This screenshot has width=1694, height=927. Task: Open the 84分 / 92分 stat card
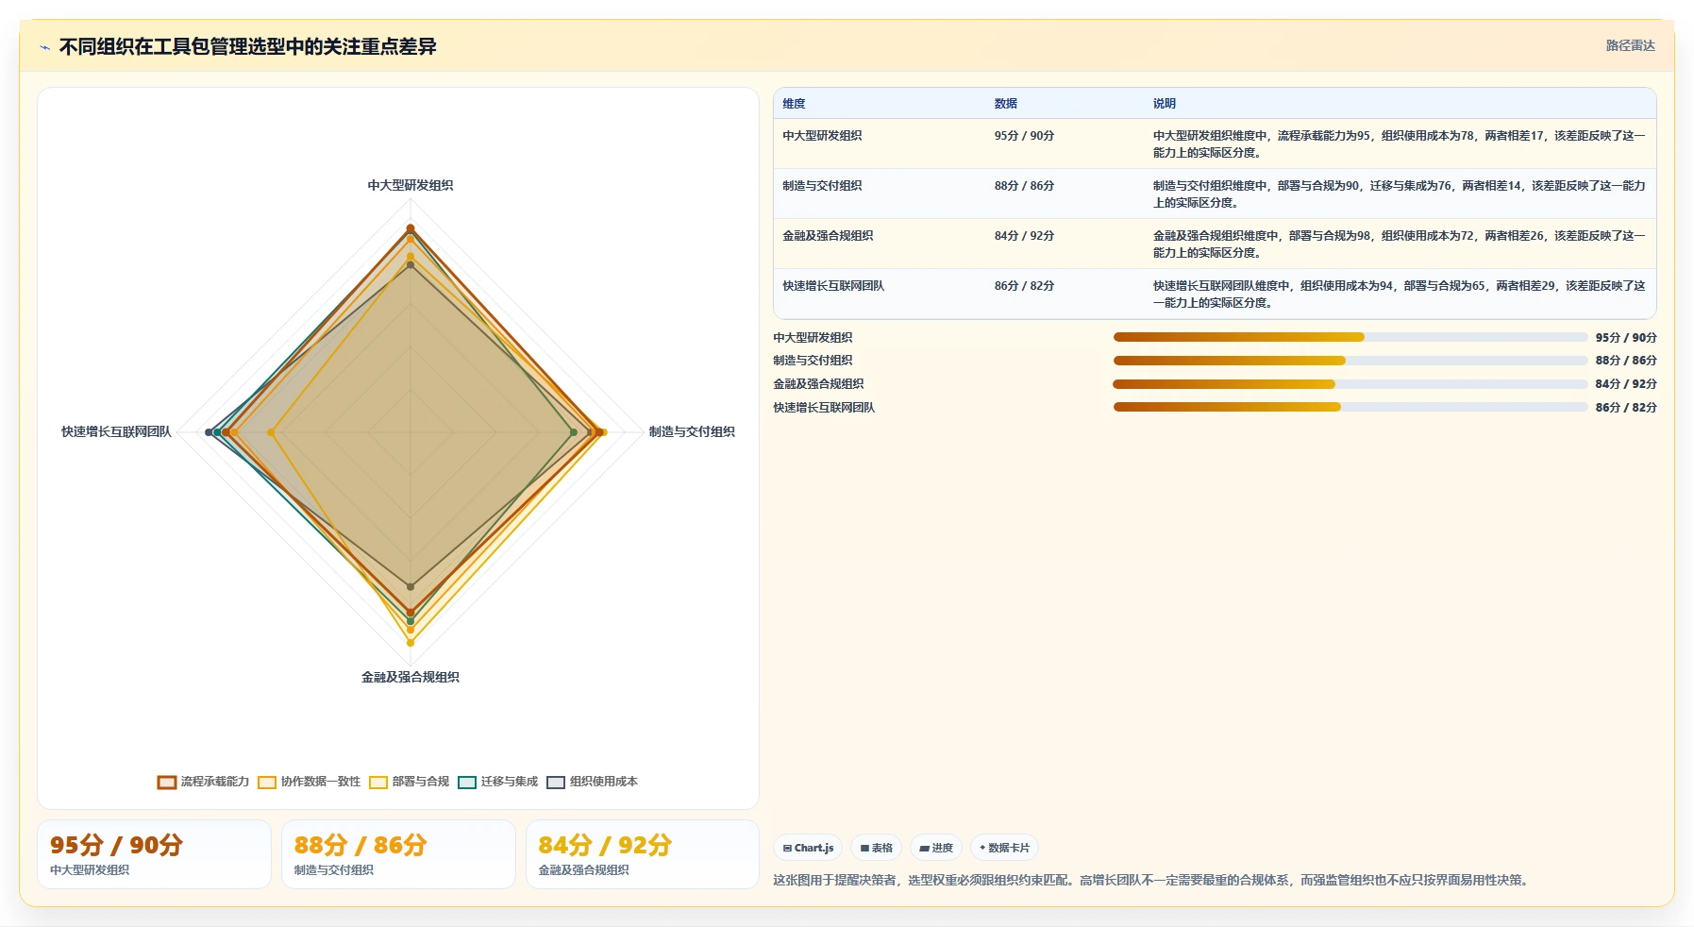[643, 854]
